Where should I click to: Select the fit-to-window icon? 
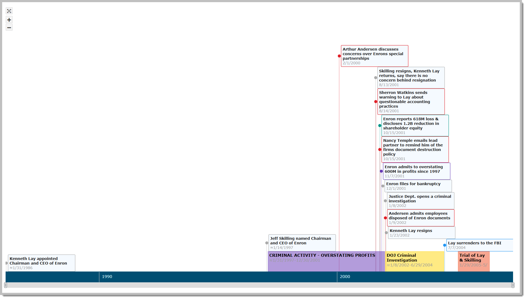(9, 11)
